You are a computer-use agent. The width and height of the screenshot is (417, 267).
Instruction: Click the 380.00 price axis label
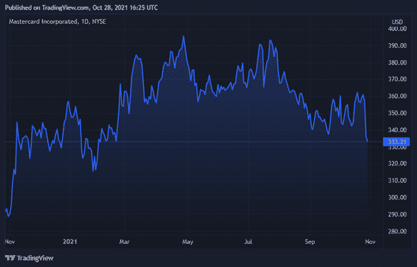(x=397, y=63)
